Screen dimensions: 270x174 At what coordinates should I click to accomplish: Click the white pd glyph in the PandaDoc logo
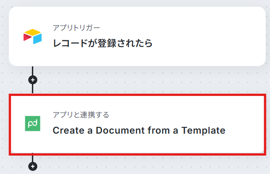click(32, 124)
